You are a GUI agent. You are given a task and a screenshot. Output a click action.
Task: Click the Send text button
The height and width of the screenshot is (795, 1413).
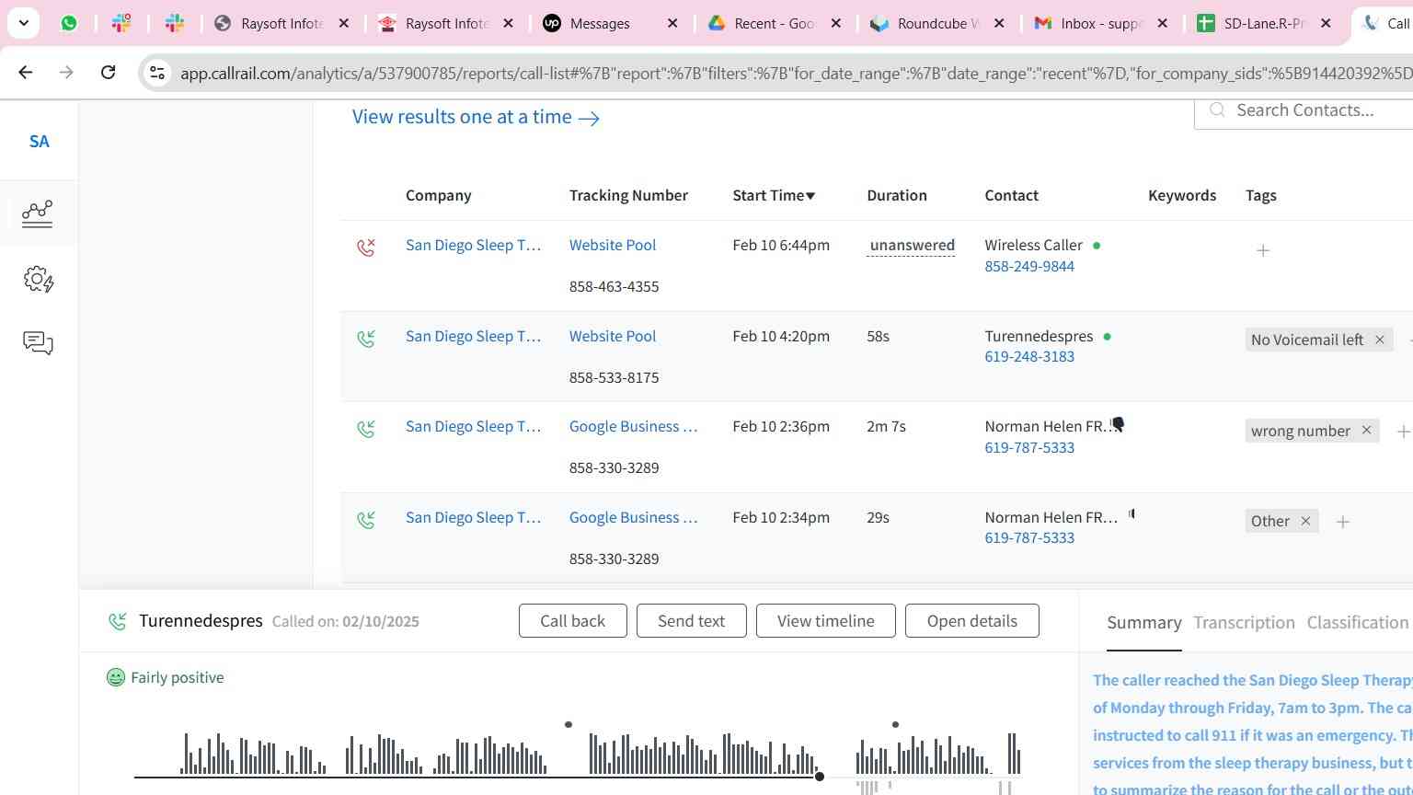[x=691, y=621]
